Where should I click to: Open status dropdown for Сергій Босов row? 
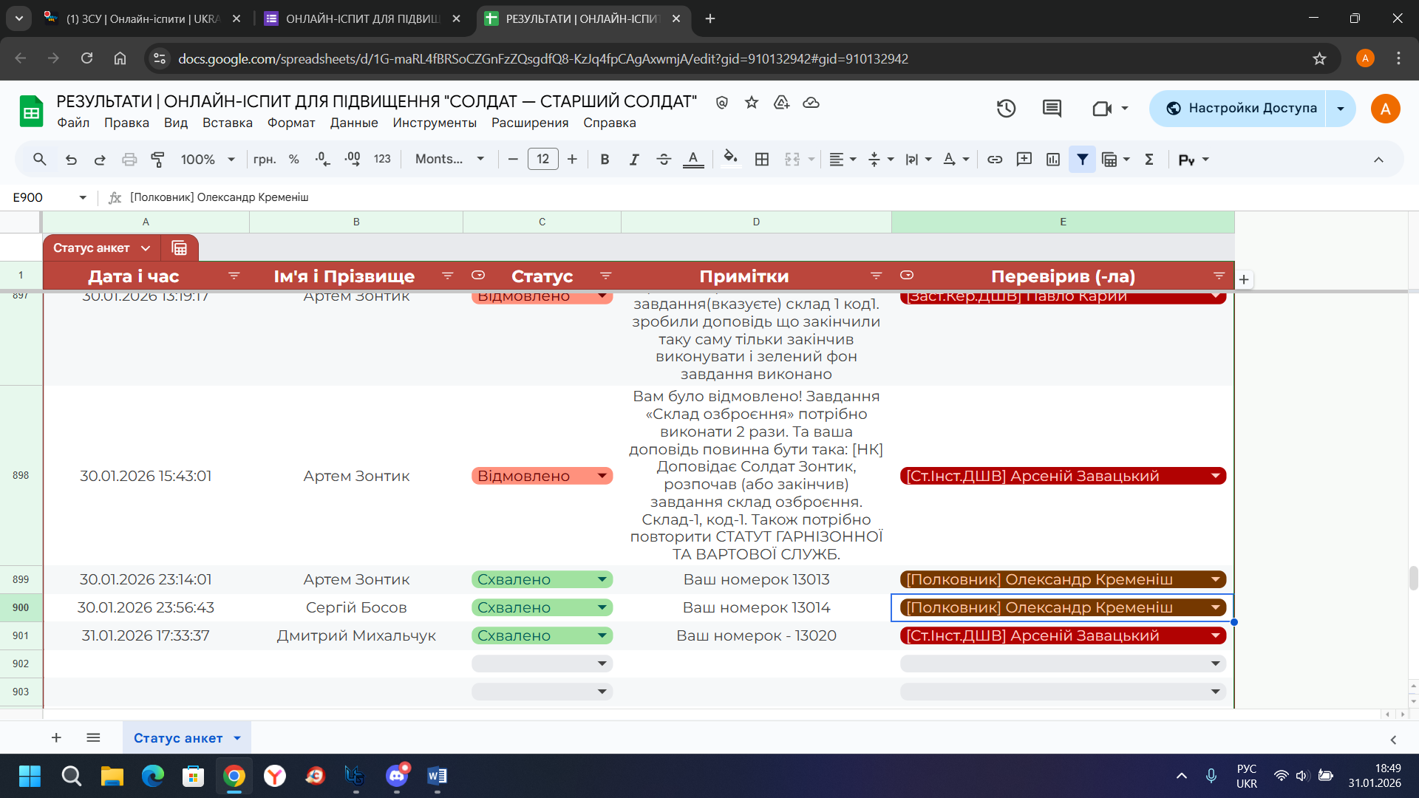click(x=602, y=607)
